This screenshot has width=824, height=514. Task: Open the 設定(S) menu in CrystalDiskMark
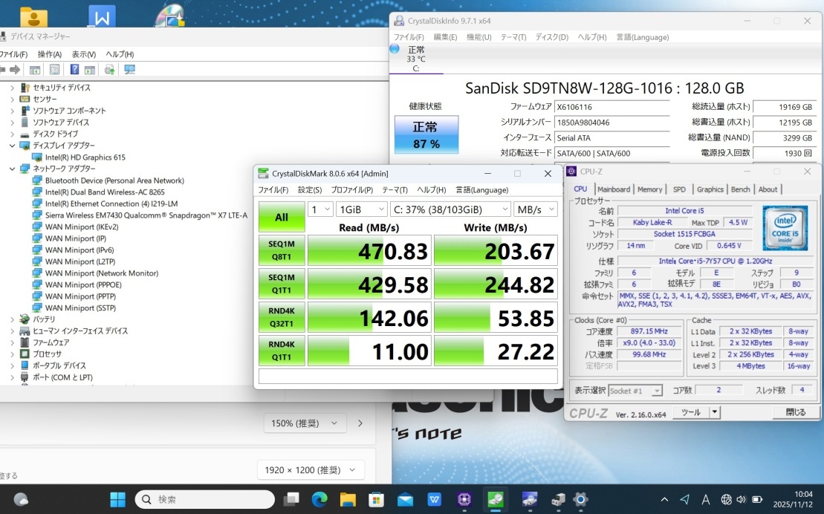(x=311, y=190)
